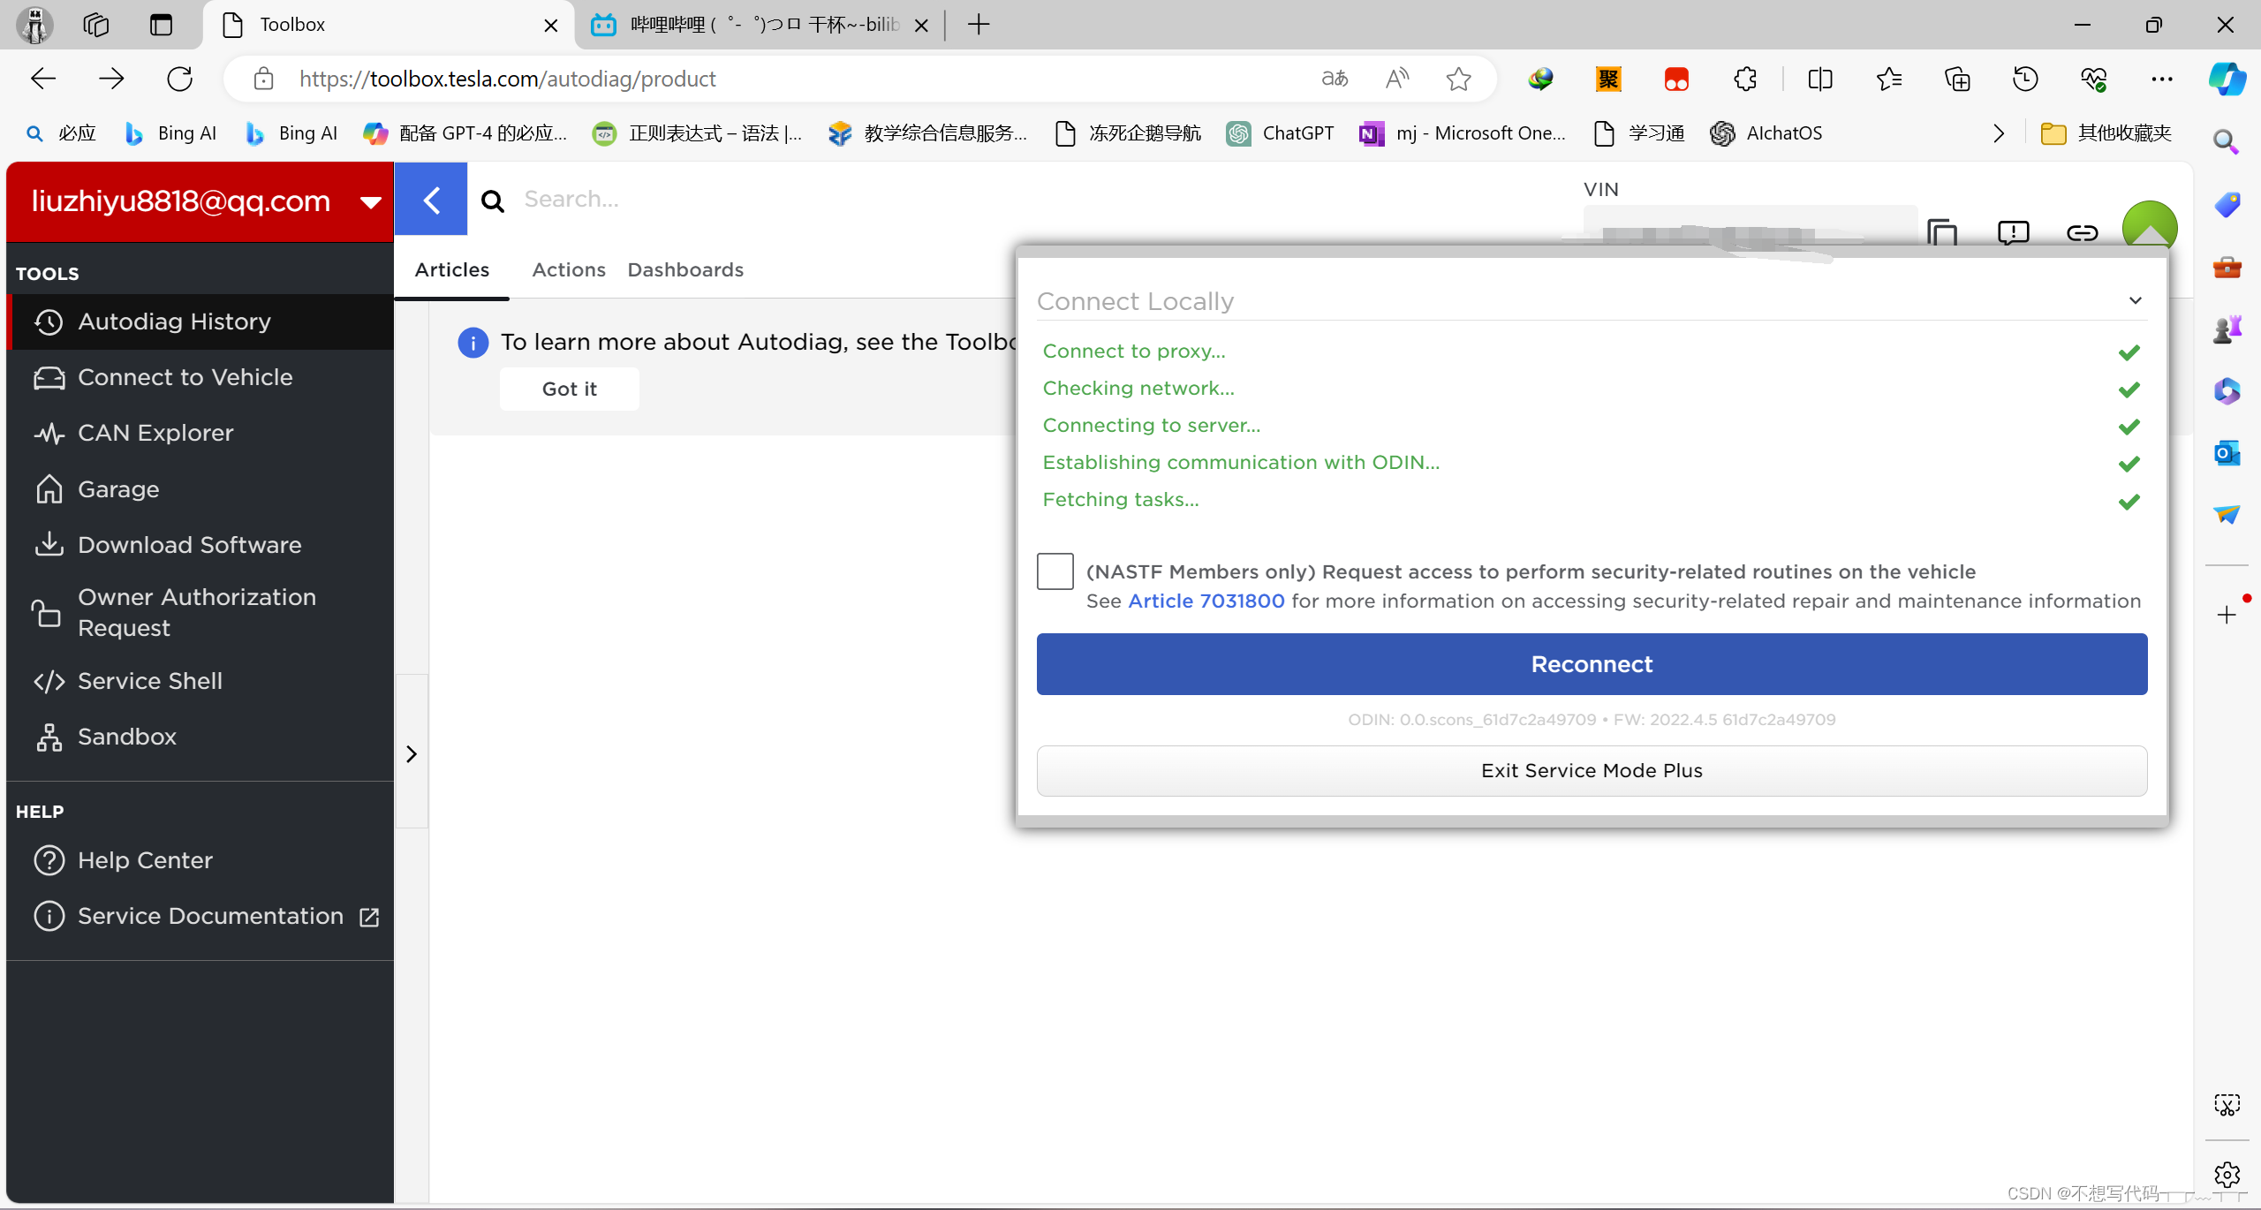Image resolution: width=2261 pixels, height=1210 pixels.
Task: Expand the collapsed side panel arrow
Action: pos(412,753)
